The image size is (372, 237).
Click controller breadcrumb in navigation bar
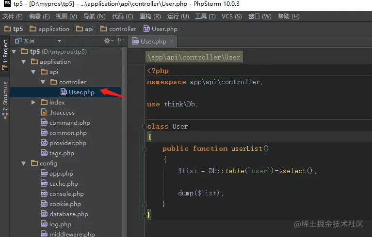(118, 29)
